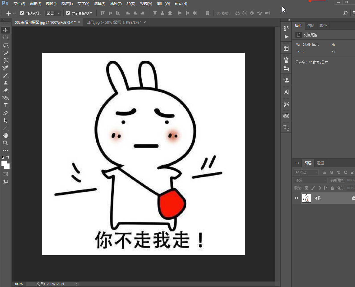
Task: Toggle the 自动选择 checkbox
Action: (x=22, y=13)
